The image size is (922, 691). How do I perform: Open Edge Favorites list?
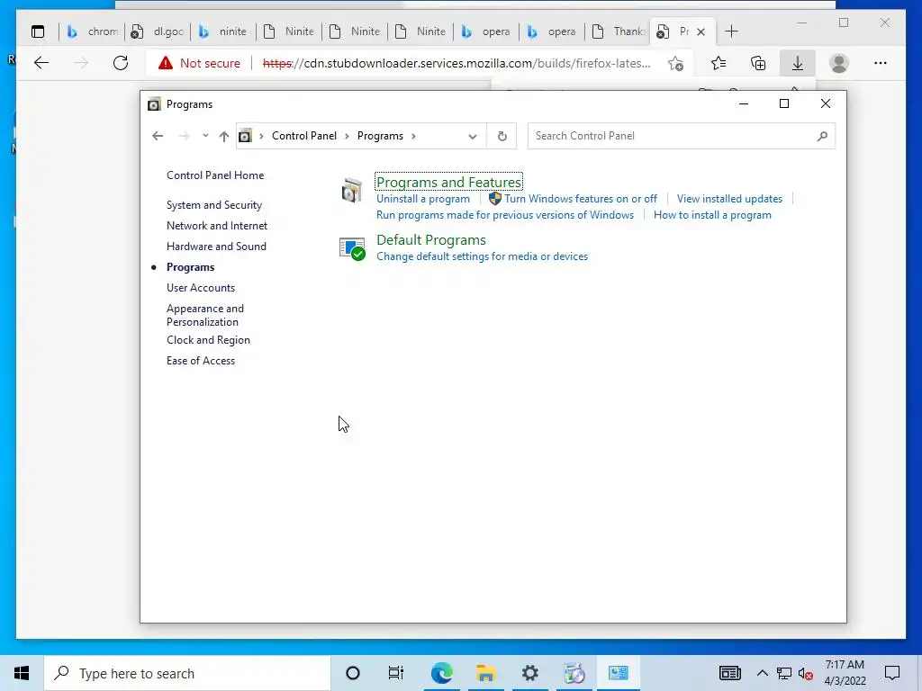pos(718,63)
